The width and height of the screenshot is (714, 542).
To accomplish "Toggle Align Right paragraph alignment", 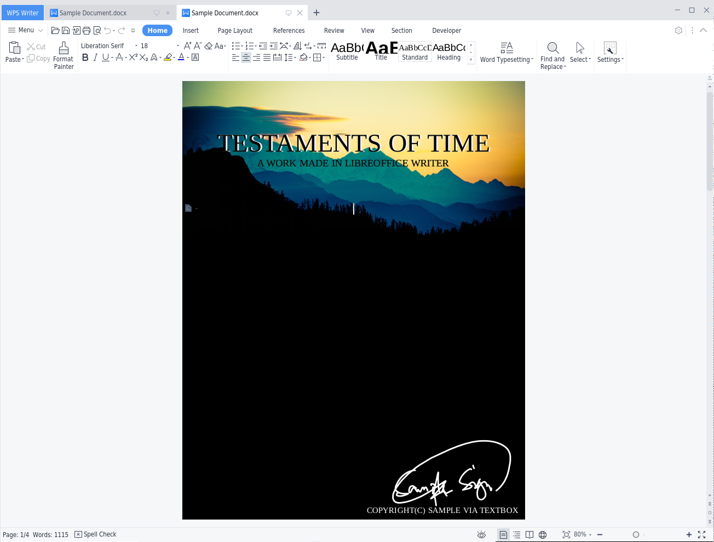I will (256, 57).
